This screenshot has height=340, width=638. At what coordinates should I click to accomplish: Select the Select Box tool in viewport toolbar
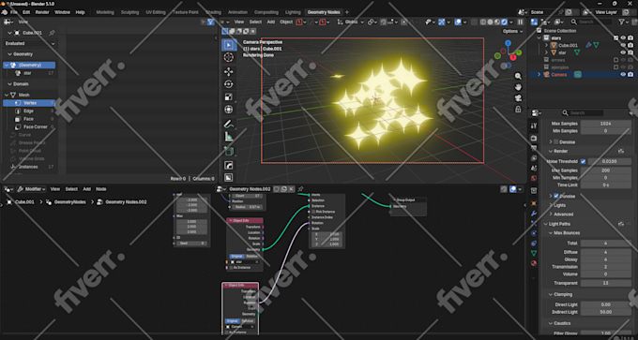(x=229, y=45)
